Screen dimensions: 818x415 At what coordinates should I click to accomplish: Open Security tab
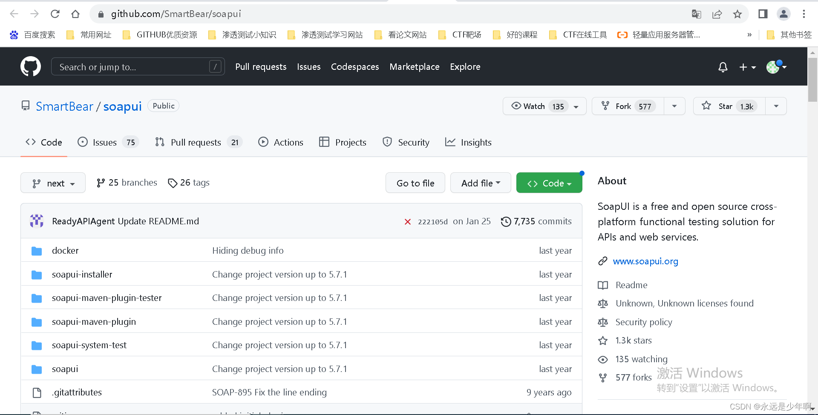[406, 143]
